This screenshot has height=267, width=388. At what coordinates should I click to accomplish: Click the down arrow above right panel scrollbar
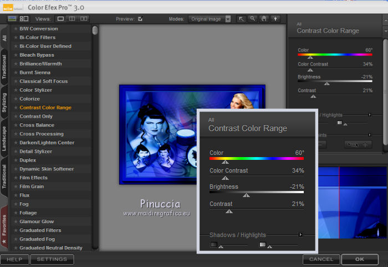pyautogui.click(x=386, y=31)
